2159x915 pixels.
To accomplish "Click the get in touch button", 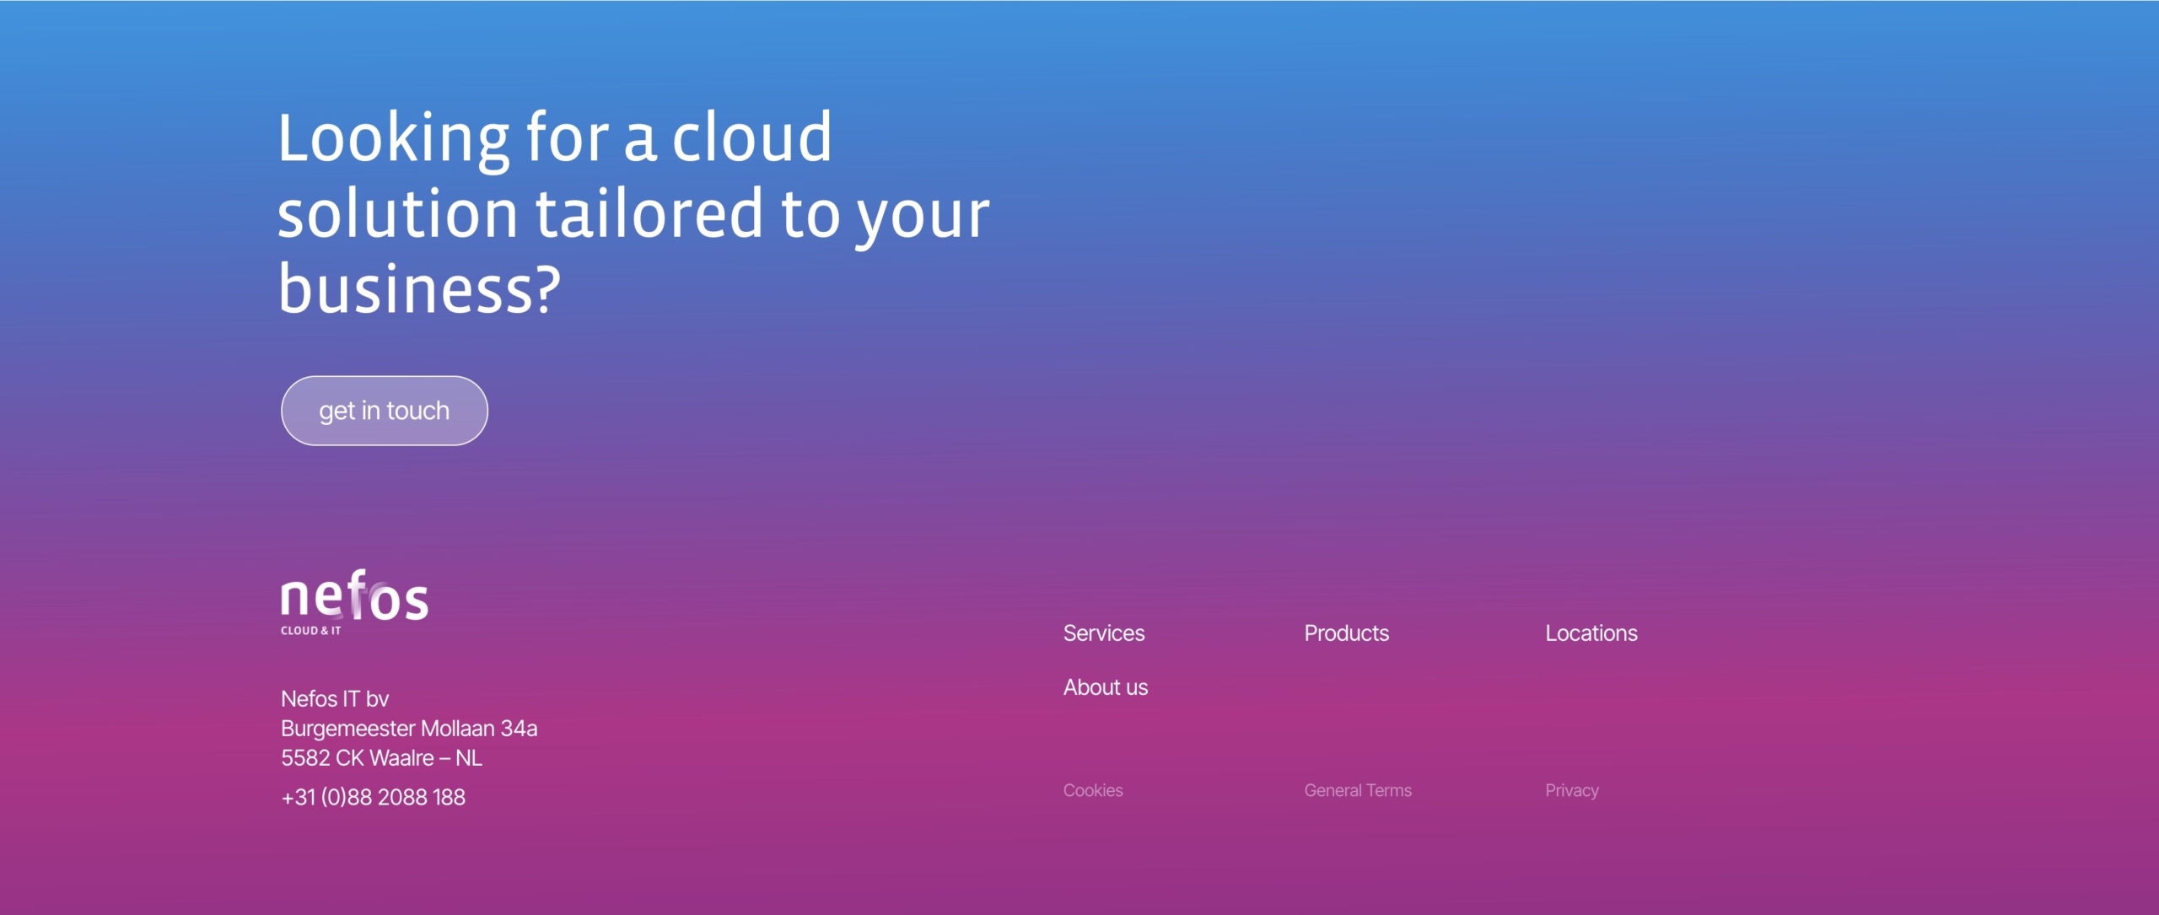I will (384, 411).
